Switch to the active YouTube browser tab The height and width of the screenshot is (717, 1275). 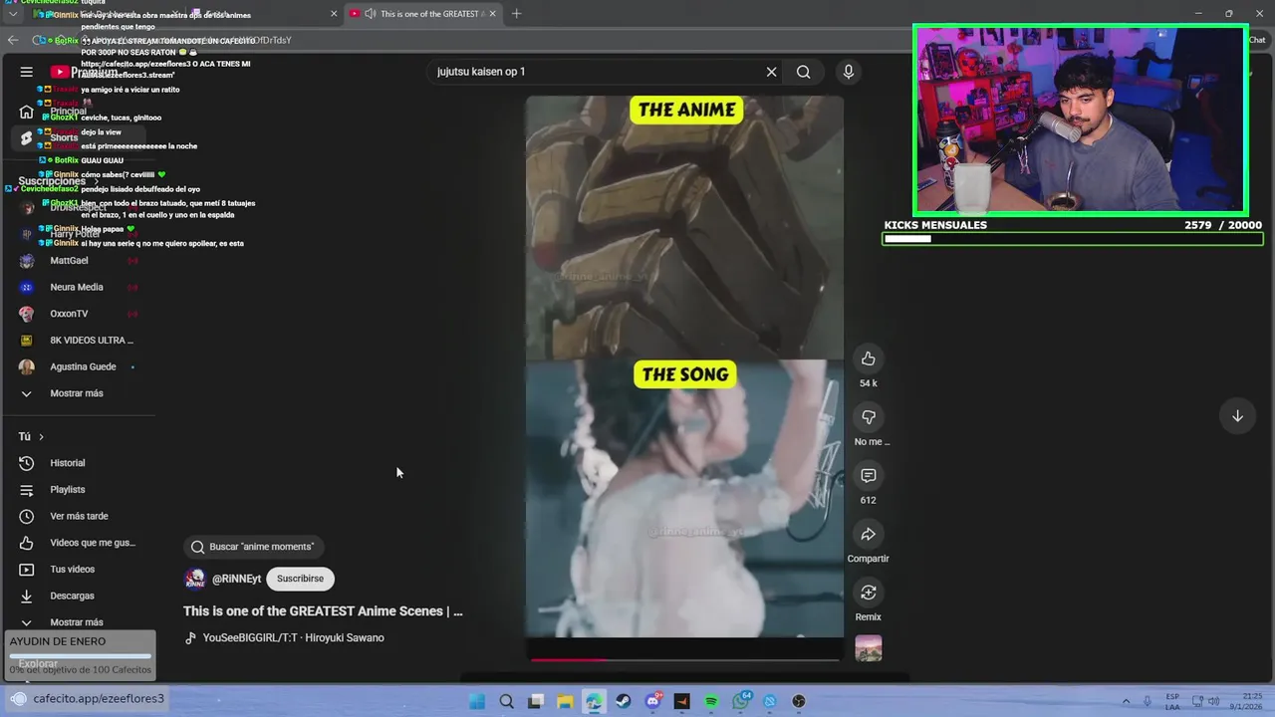click(x=423, y=14)
